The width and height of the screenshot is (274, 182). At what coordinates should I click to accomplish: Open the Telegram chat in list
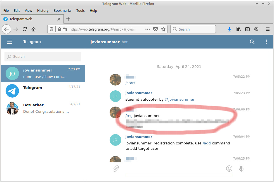tap(43, 91)
